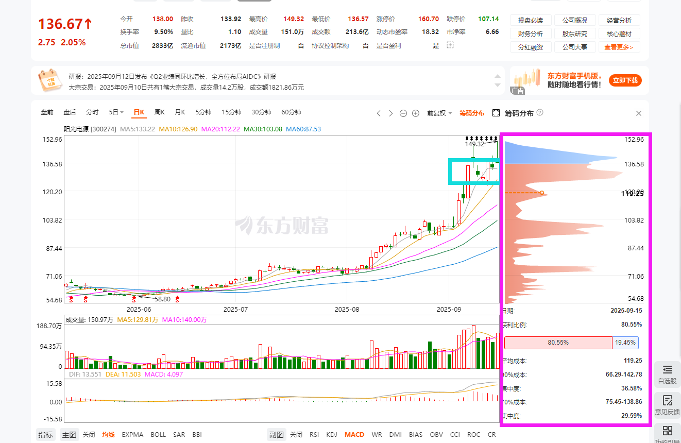Click the 阳光电源 [300274] chart title
Image resolution: width=681 pixels, height=443 pixels.
(x=90, y=129)
